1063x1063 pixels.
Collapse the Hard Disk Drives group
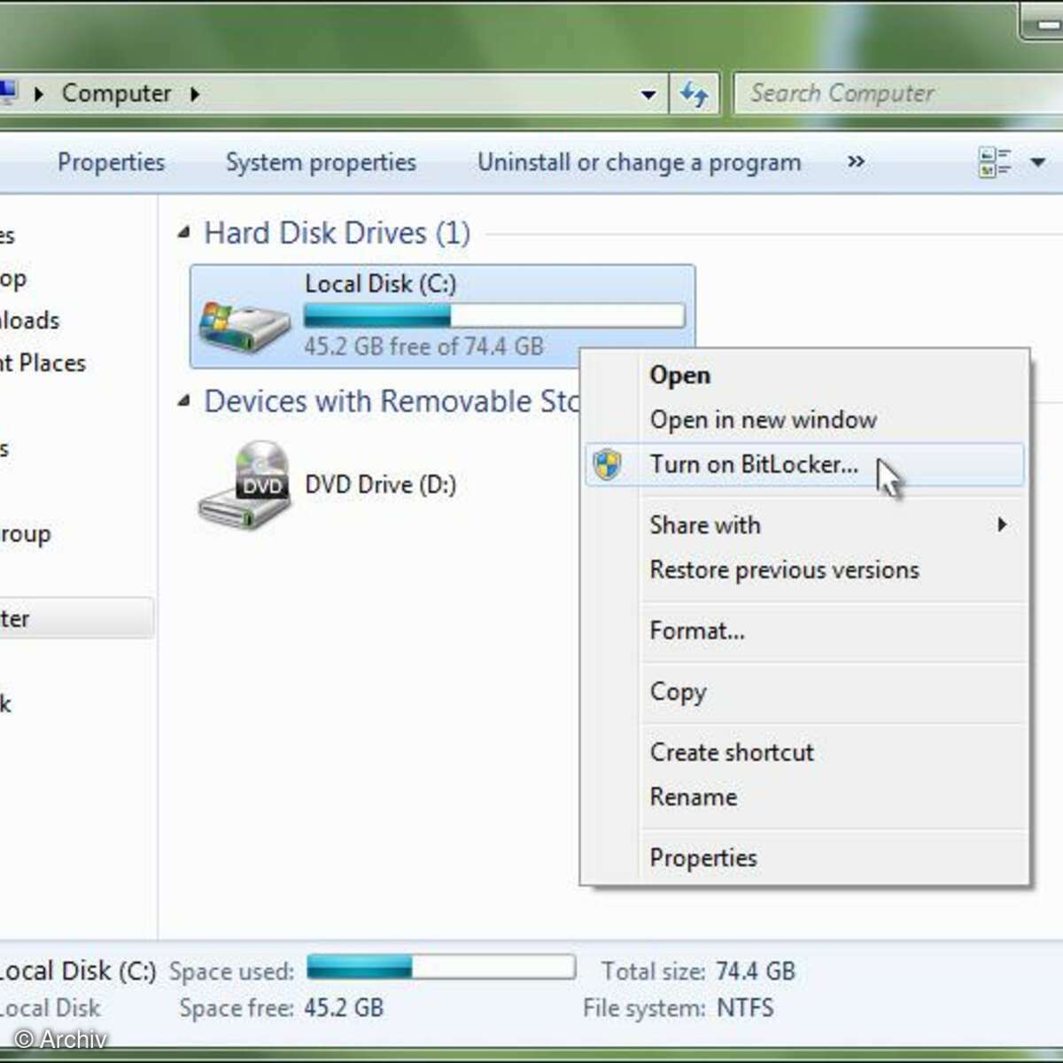pos(184,233)
